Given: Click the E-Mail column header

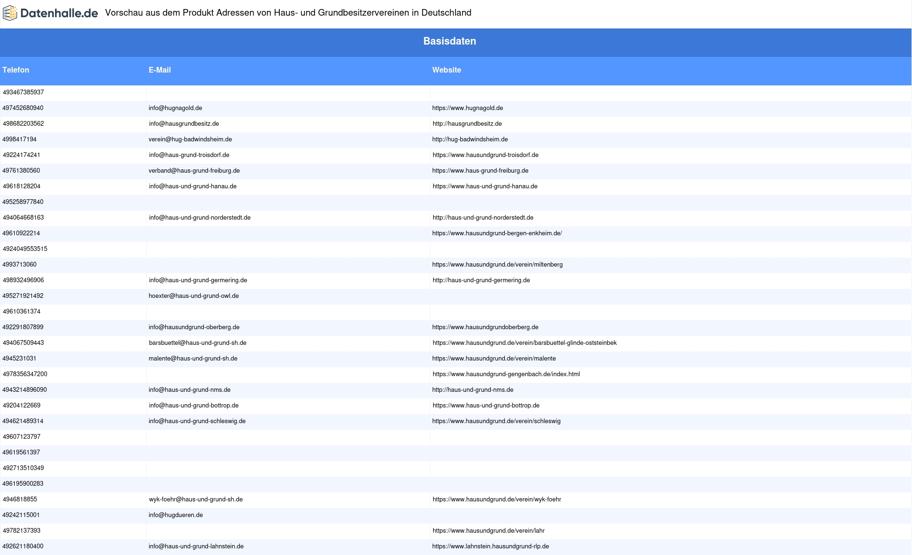Looking at the screenshot, I should pyautogui.click(x=160, y=70).
